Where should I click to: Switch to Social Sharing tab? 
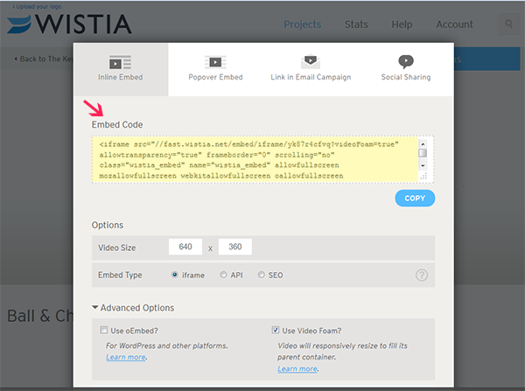[406, 70]
